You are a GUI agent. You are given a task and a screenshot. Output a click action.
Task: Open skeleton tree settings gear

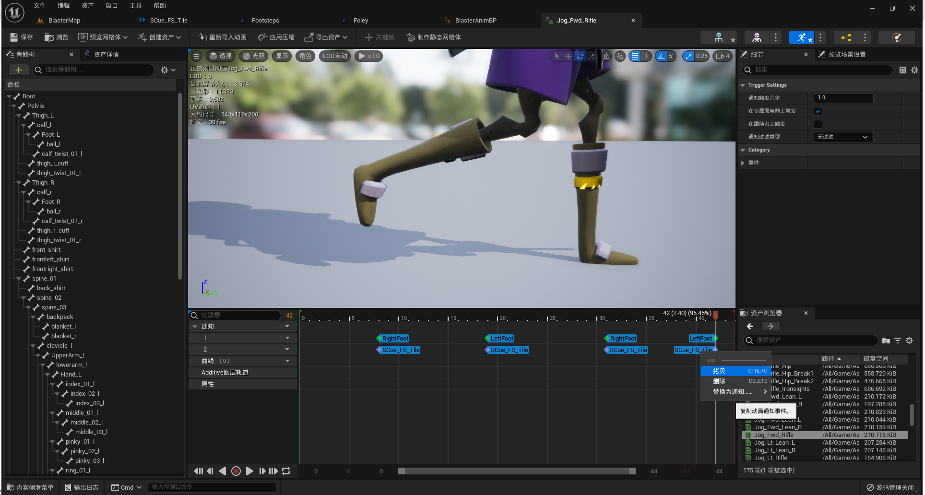[168, 70]
